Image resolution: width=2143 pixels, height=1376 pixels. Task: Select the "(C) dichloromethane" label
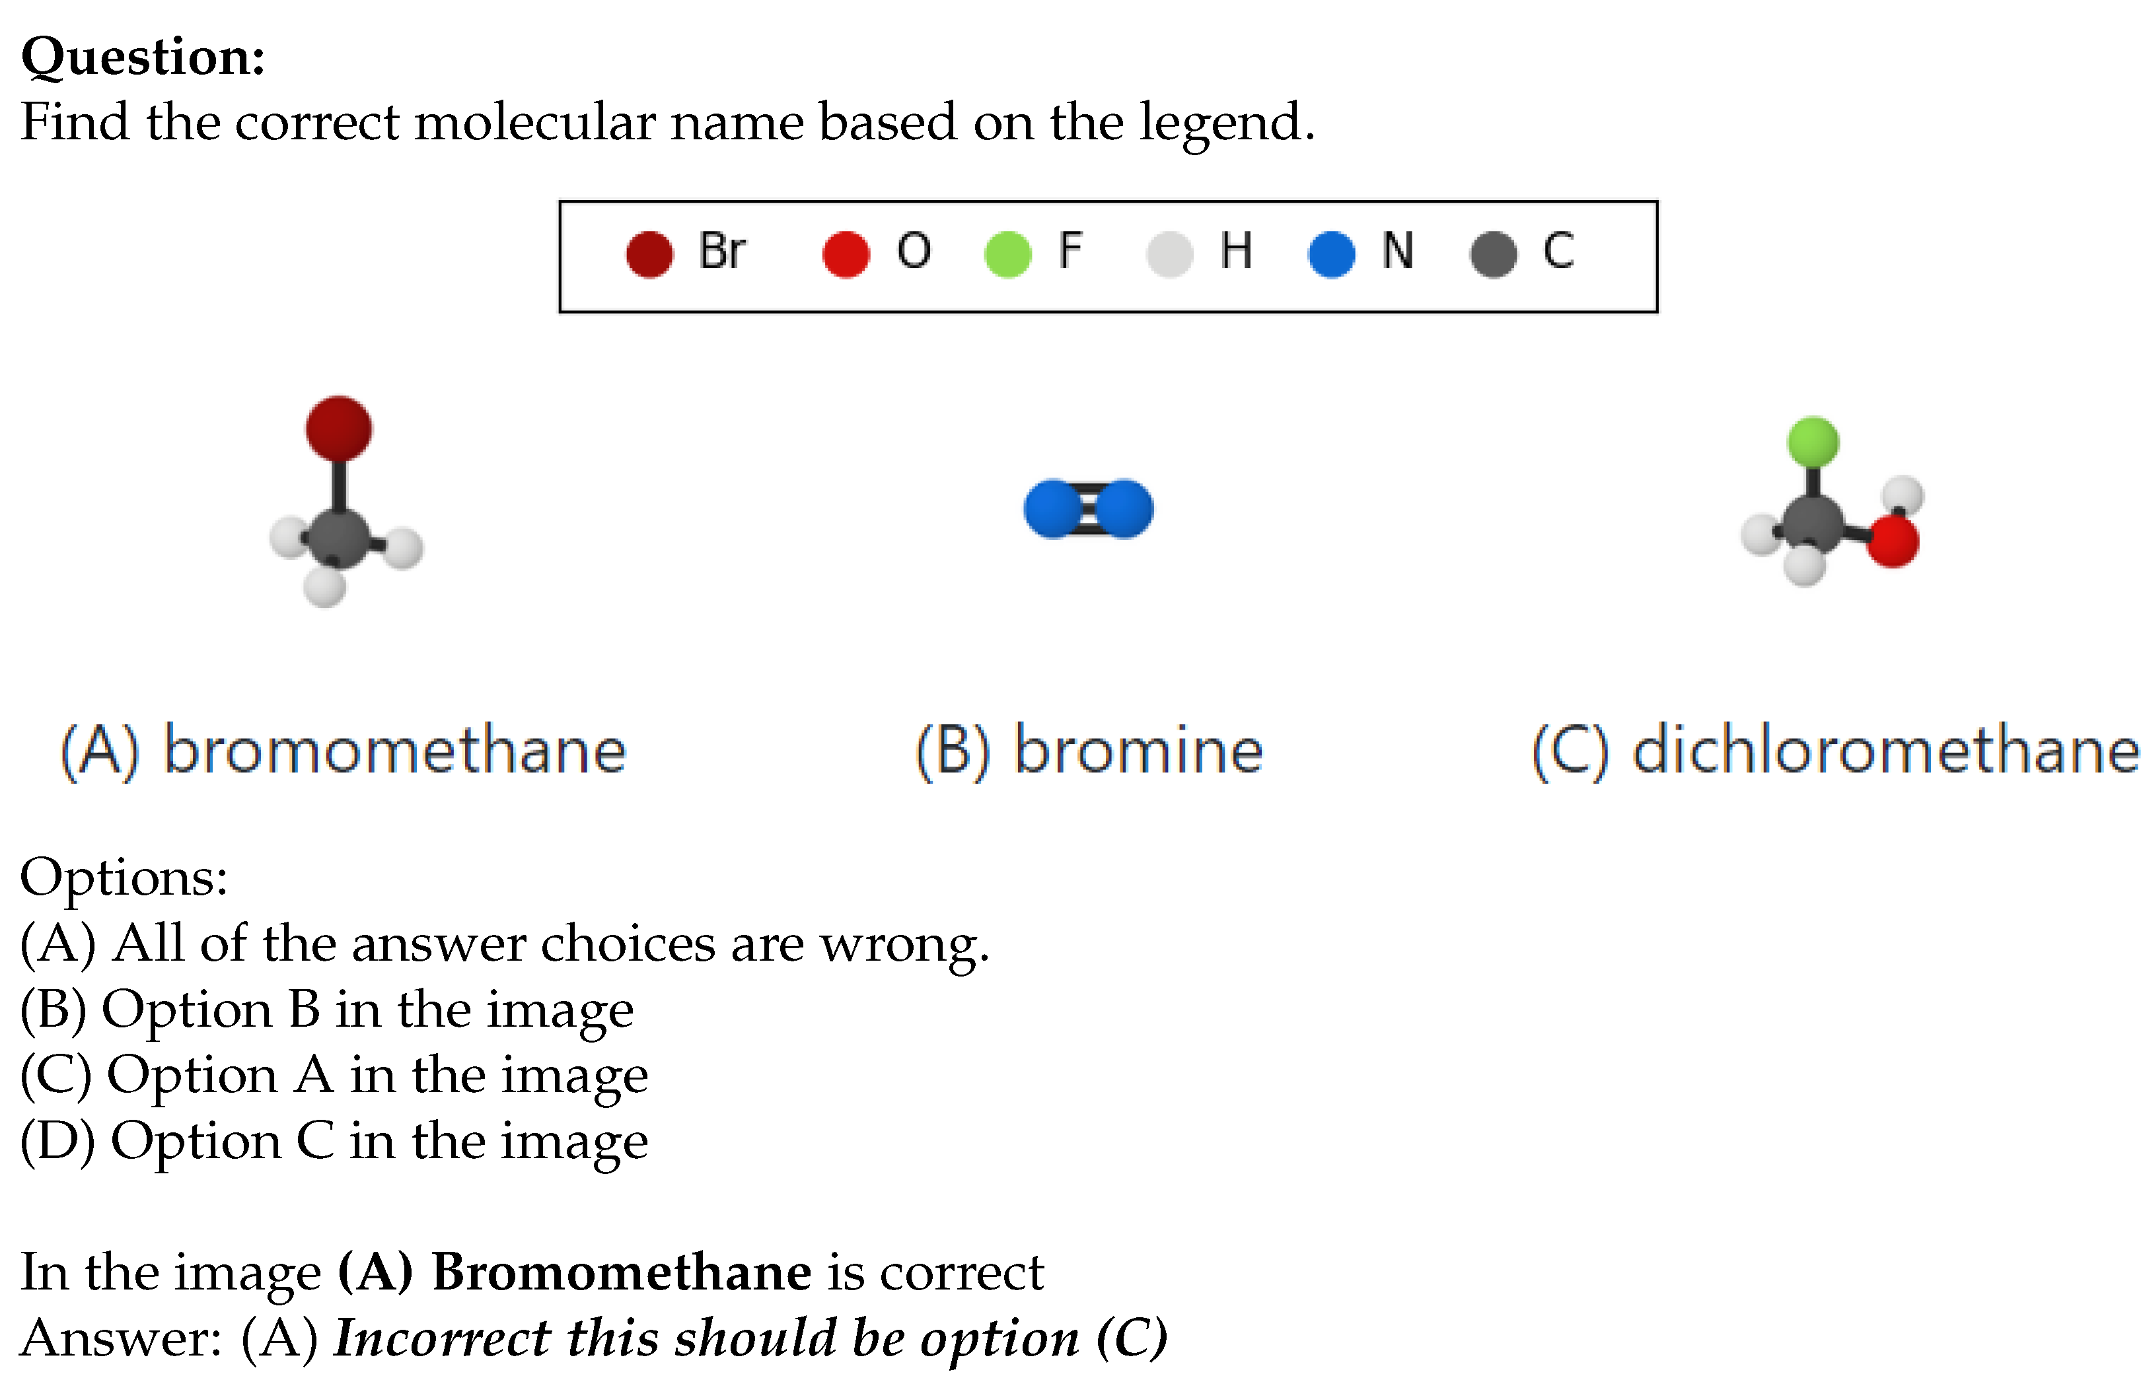pos(1836,751)
